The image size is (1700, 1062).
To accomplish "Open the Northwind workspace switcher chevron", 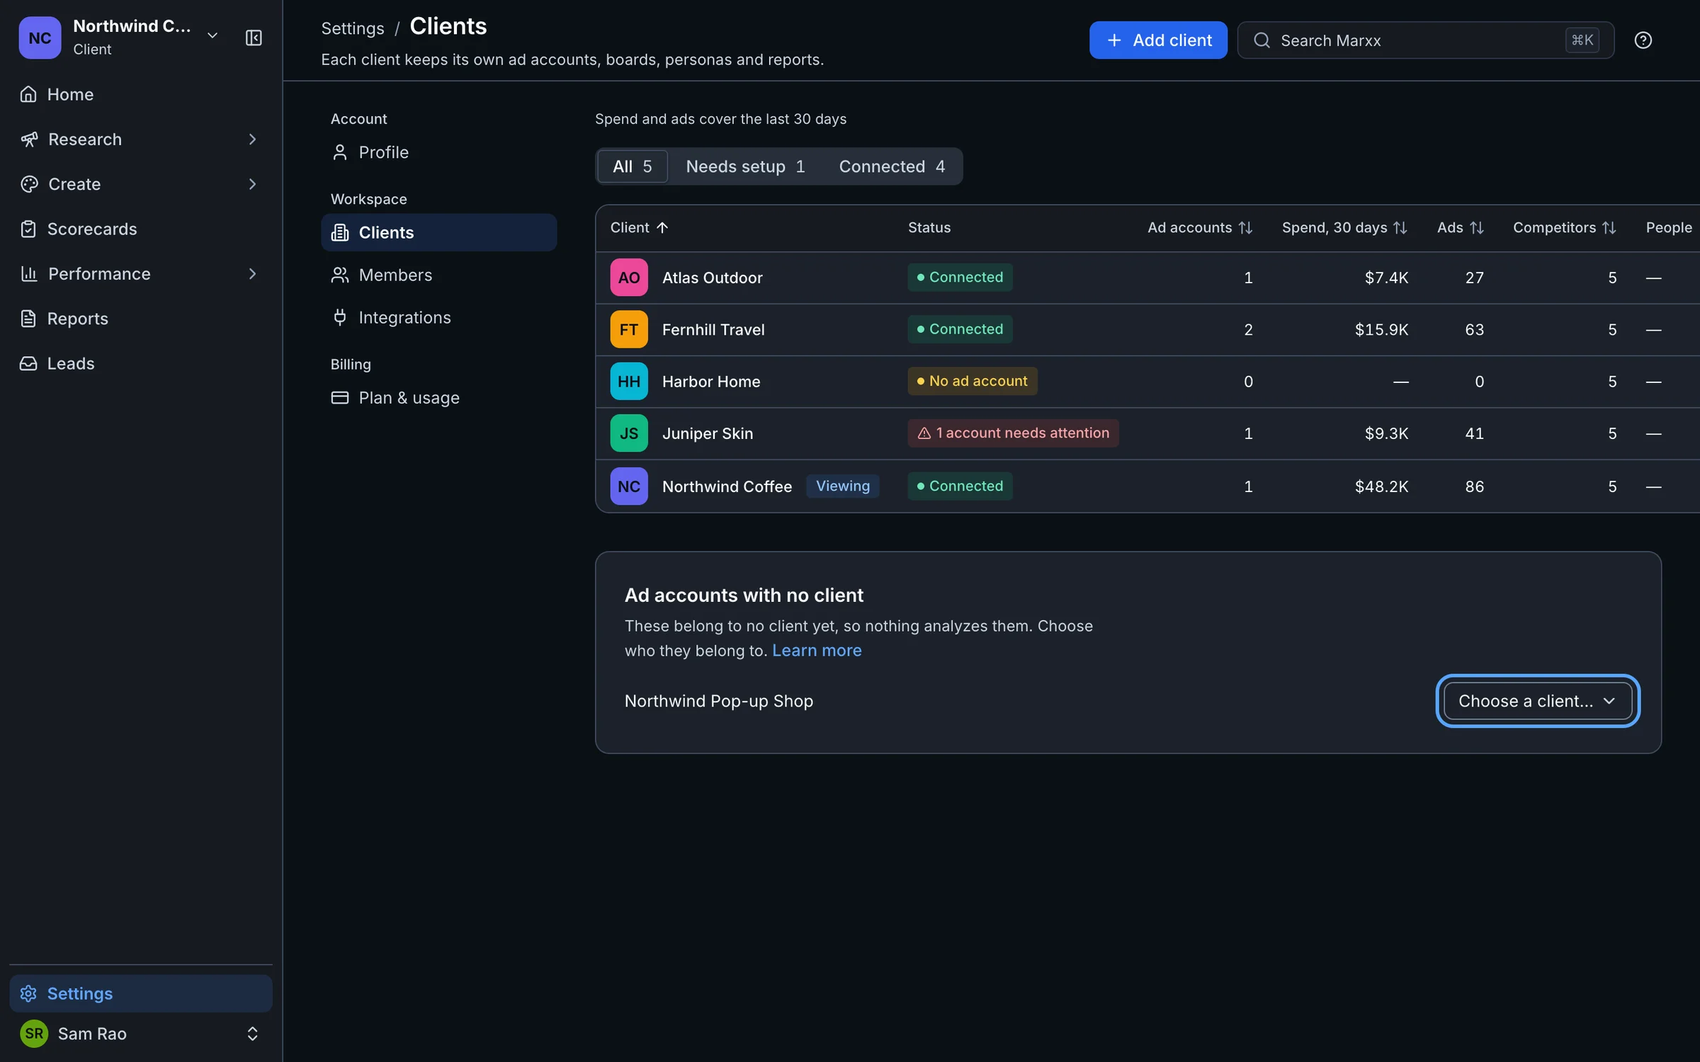I will tap(212, 35).
